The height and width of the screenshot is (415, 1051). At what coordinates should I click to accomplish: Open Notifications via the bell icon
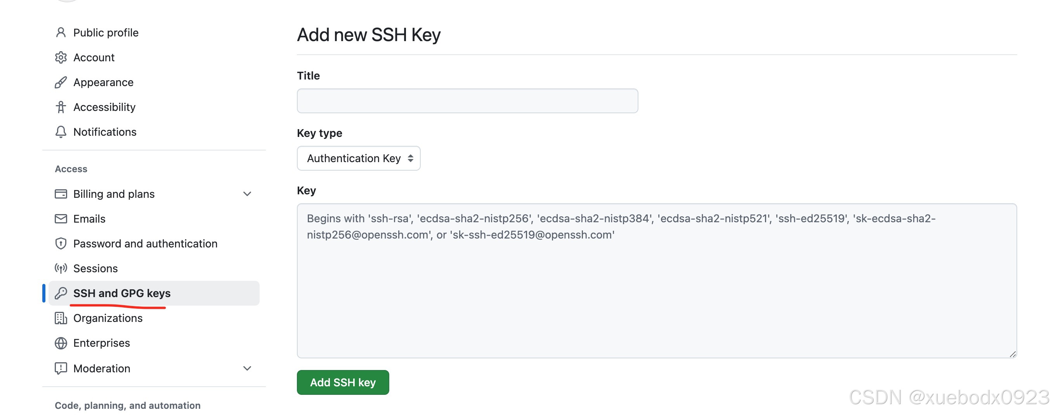click(x=61, y=131)
